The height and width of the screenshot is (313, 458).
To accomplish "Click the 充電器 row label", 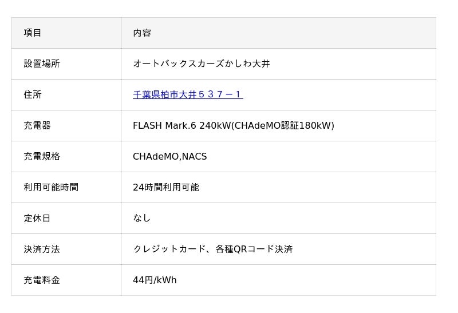I will tap(37, 126).
